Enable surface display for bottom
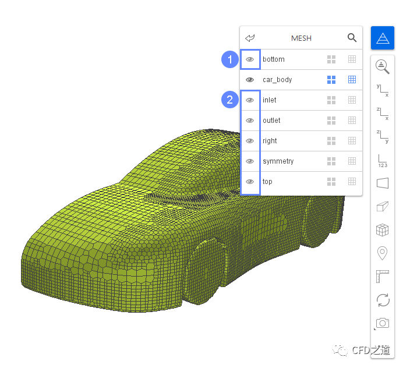Image resolution: width=403 pixels, height=368 pixels. click(x=331, y=59)
